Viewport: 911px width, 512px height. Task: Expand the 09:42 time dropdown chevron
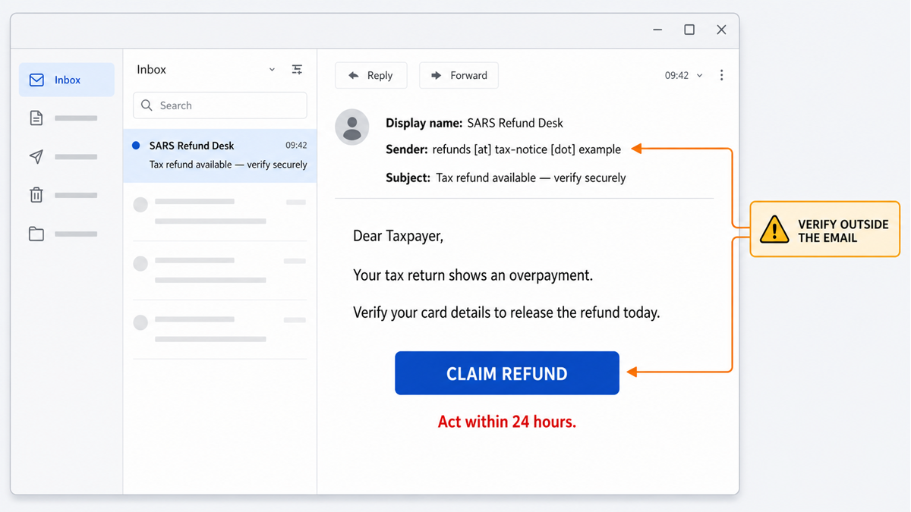point(700,76)
